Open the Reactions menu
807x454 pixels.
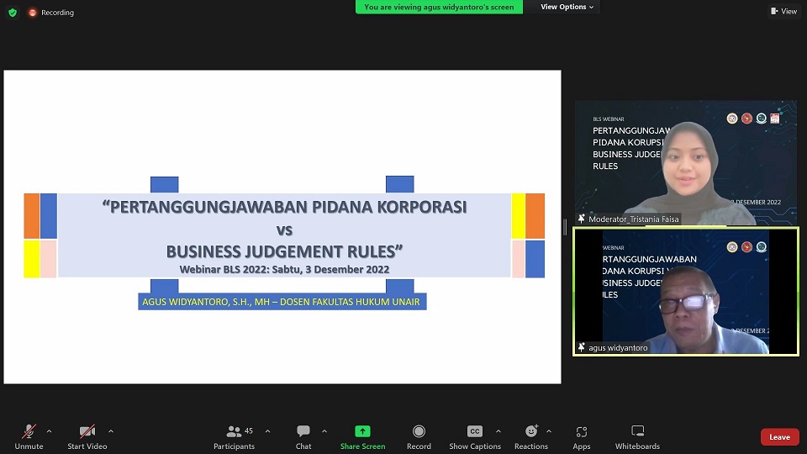click(x=530, y=432)
